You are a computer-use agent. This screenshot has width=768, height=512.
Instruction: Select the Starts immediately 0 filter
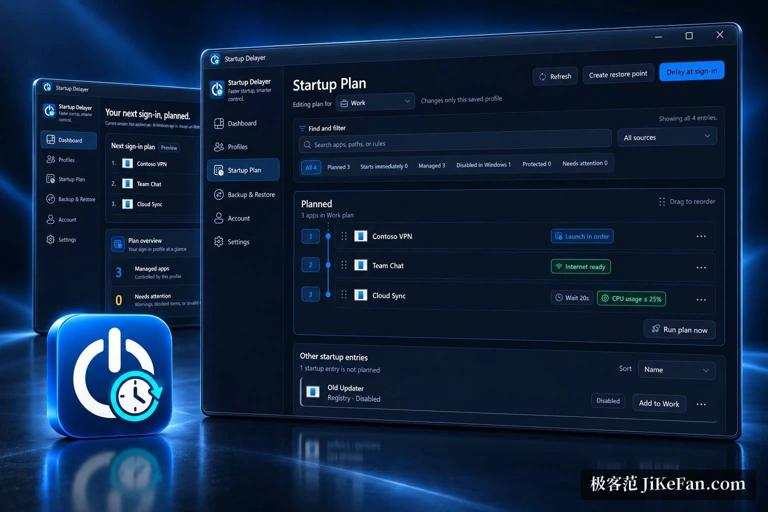coord(383,166)
